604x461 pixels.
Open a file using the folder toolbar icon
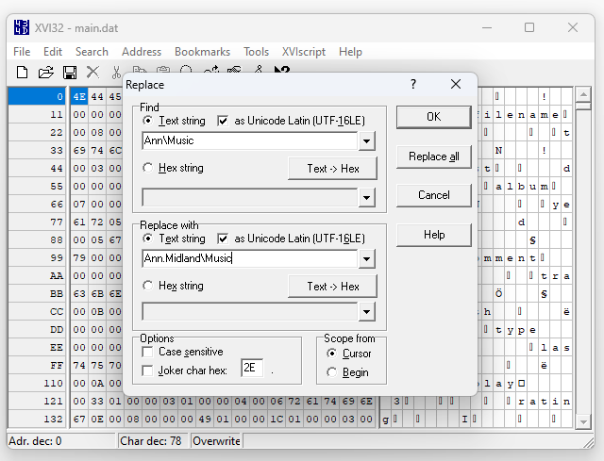46,72
